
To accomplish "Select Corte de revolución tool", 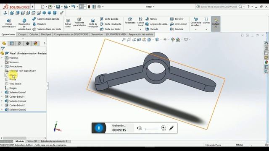I will [93, 23].
